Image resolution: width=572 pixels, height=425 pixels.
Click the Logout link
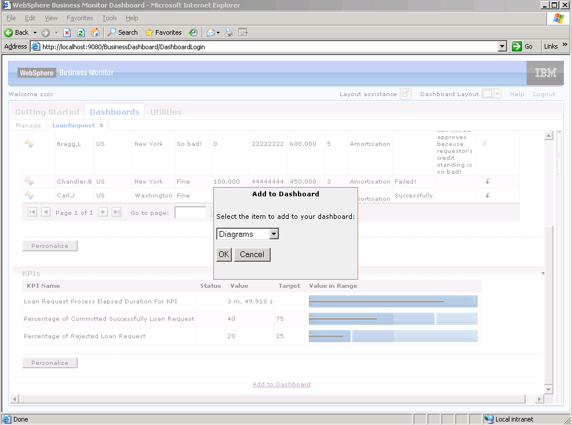(544, 94)
